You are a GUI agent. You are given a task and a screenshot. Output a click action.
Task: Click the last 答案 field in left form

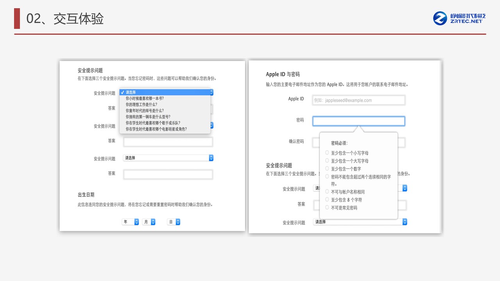(168, 174)
